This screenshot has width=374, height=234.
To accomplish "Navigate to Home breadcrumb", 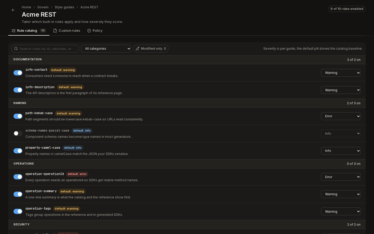I will (x=26, y=7).
